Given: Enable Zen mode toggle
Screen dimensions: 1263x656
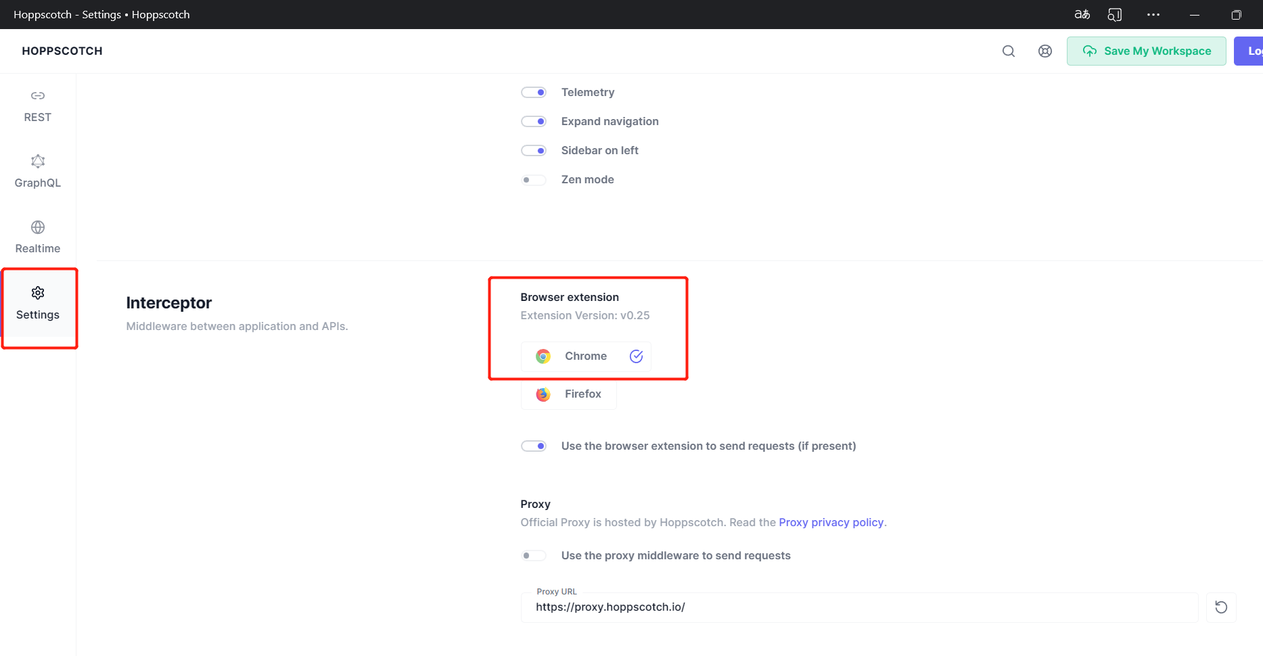Looking at the screenshot, I should pyautogui.click(x=534, y=180).
